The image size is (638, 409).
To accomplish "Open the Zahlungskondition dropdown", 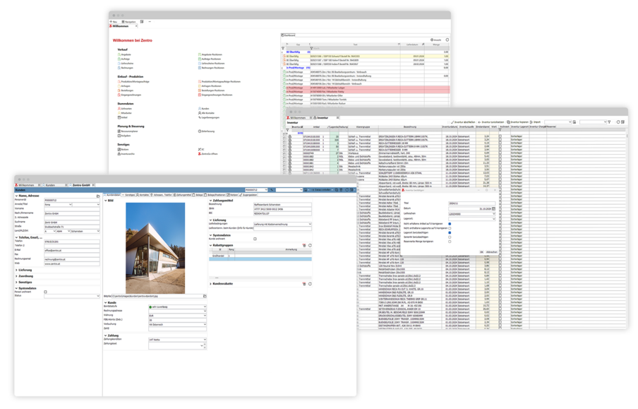I will coord(204,340).
